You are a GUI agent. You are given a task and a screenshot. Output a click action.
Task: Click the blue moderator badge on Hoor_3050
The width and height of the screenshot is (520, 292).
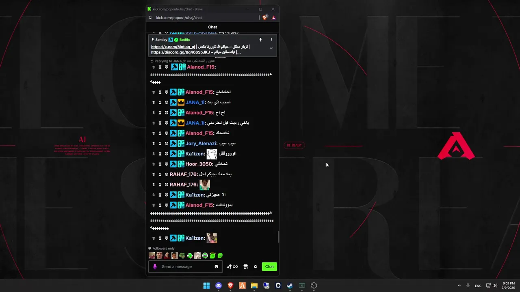click(x=173, y=164)
